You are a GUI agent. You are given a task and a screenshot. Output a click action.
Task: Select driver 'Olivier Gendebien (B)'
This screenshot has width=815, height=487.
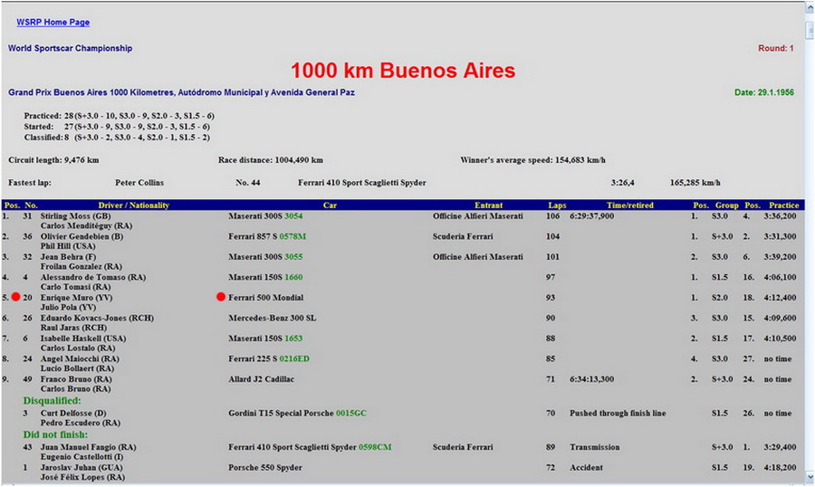81,236
